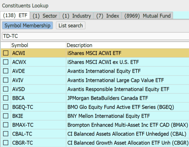This screenshot has height=147, width=189.
Task: Focus the TD-TC symbol input field
Action: point(96,36)
